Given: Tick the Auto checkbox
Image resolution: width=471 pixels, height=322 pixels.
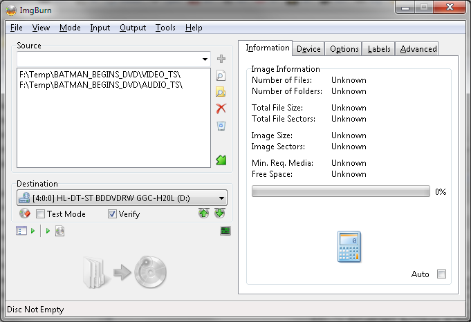Looking at the screenshot, I should point(441,274).
